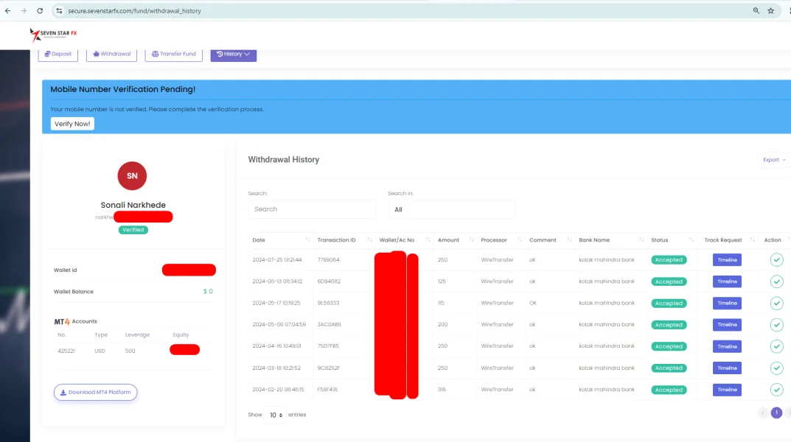Open the History dropdown menu
791x442 pixels.
[x=233, y=54]
